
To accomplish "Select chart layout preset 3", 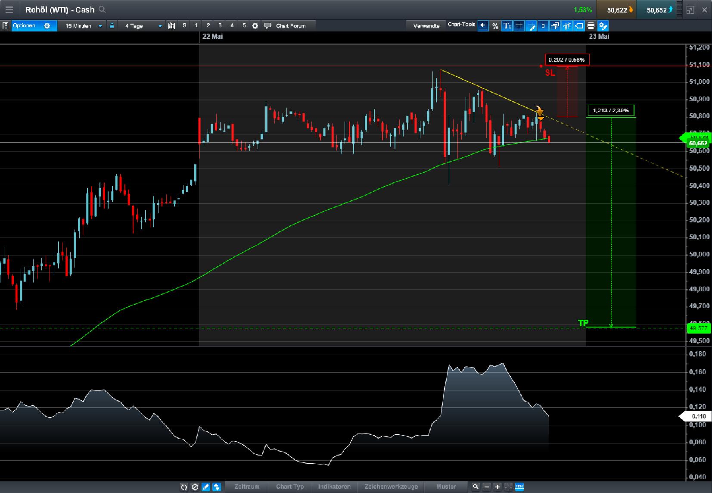I will click(220, 26).
